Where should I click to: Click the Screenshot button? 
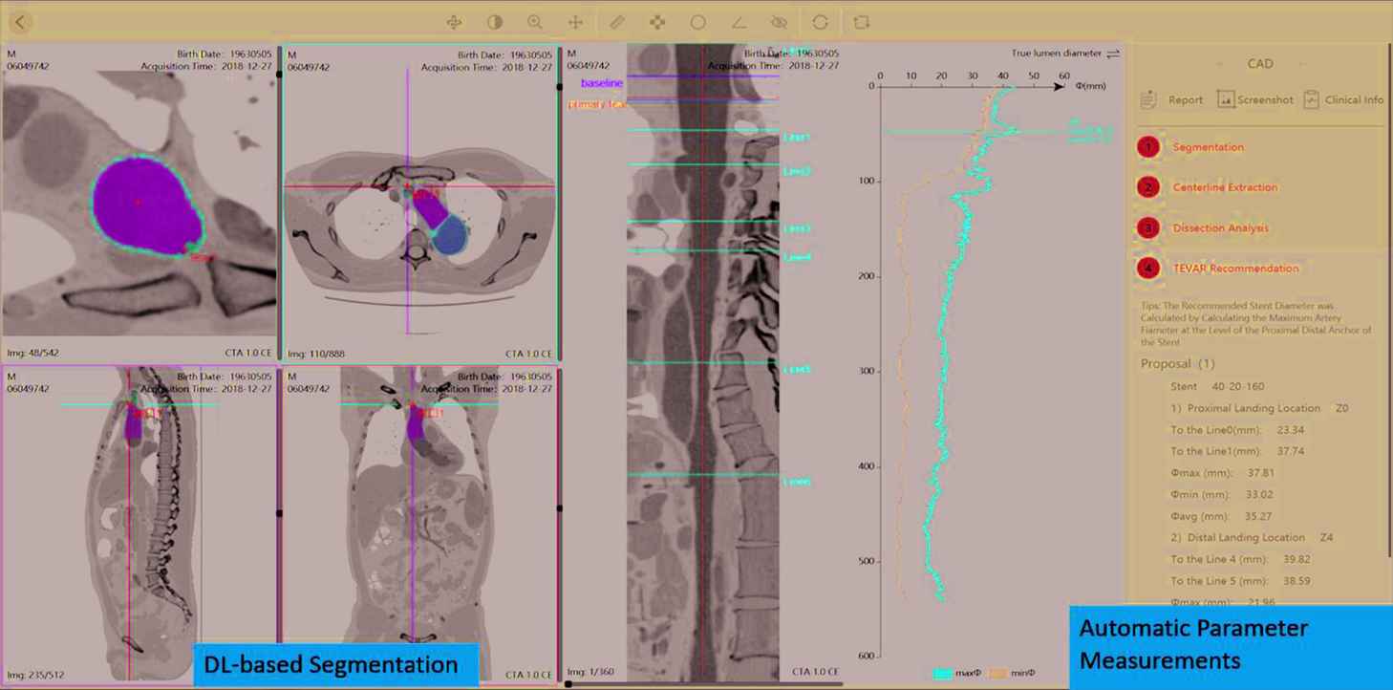click(x=1254, y=99)
